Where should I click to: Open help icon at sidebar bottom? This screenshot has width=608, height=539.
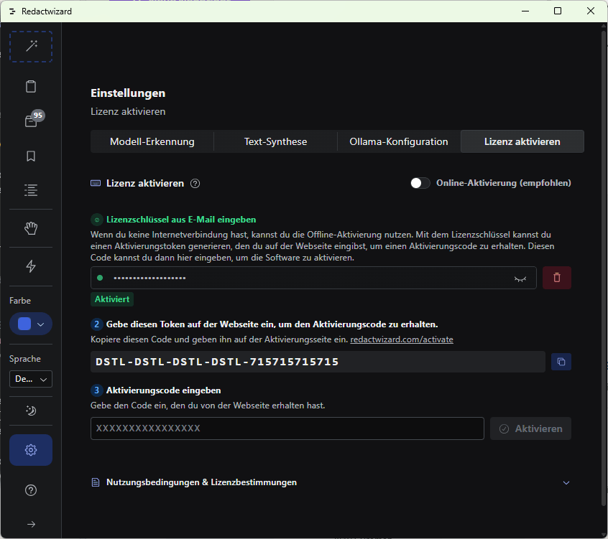31,490
